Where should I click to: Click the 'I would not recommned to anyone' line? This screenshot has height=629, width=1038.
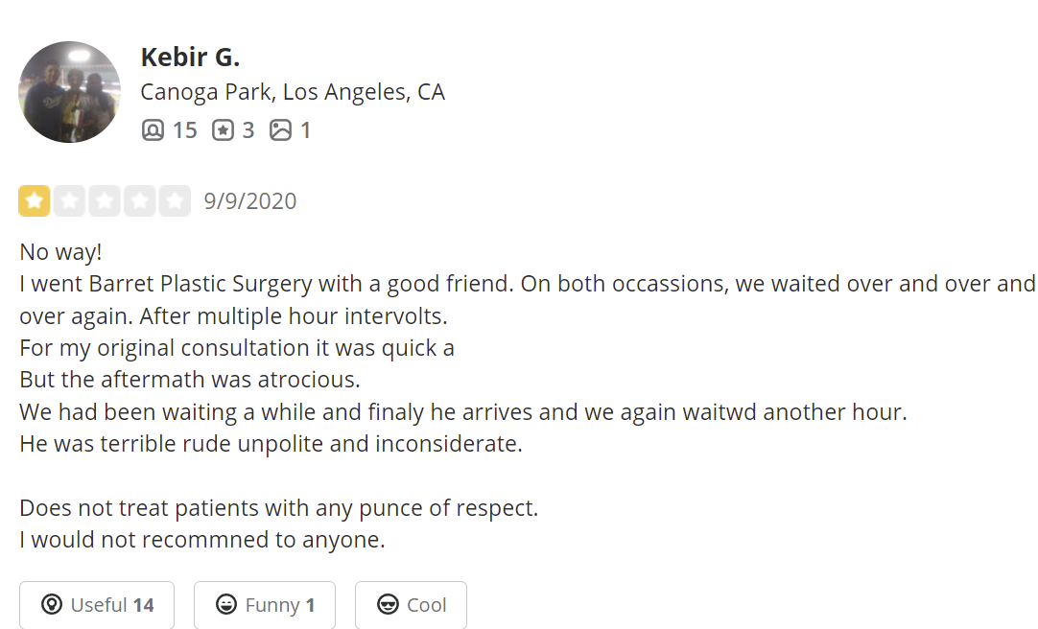coord(201,540)
